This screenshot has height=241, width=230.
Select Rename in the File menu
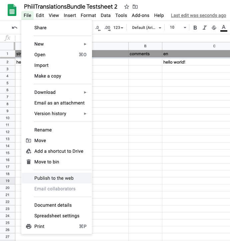57,130
